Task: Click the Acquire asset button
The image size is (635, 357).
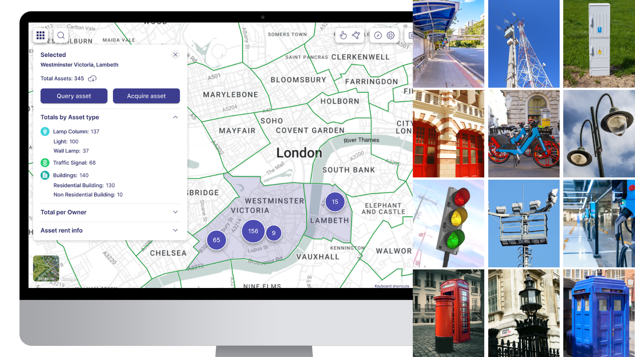Action: click(x=146, y=96)
